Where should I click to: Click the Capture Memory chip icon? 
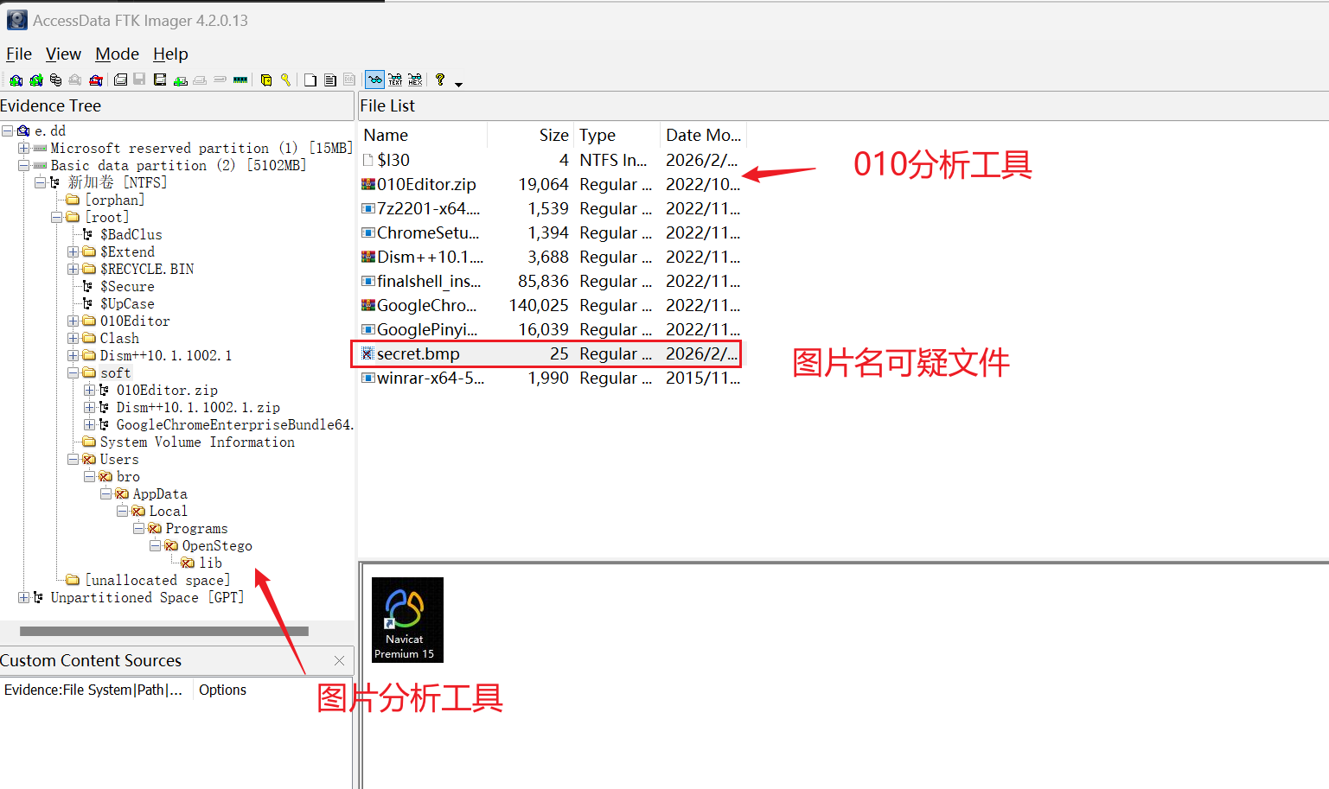click(x=240, y=80)
